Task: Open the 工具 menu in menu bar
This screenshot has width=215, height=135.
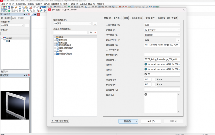Action: 83,4
